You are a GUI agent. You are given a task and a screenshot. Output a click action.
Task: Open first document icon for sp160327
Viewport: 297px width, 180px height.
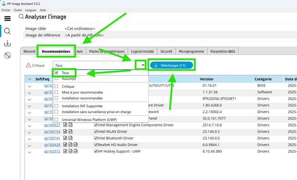coord(65,125)
